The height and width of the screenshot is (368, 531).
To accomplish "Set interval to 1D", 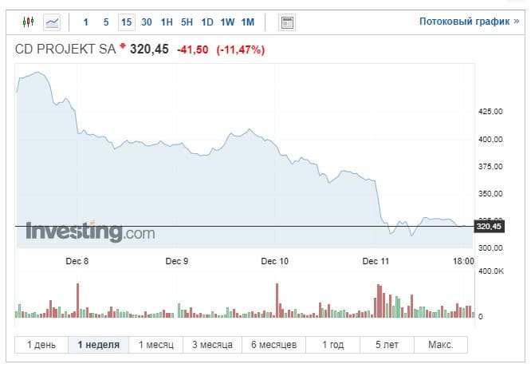I will click(207, 22).
